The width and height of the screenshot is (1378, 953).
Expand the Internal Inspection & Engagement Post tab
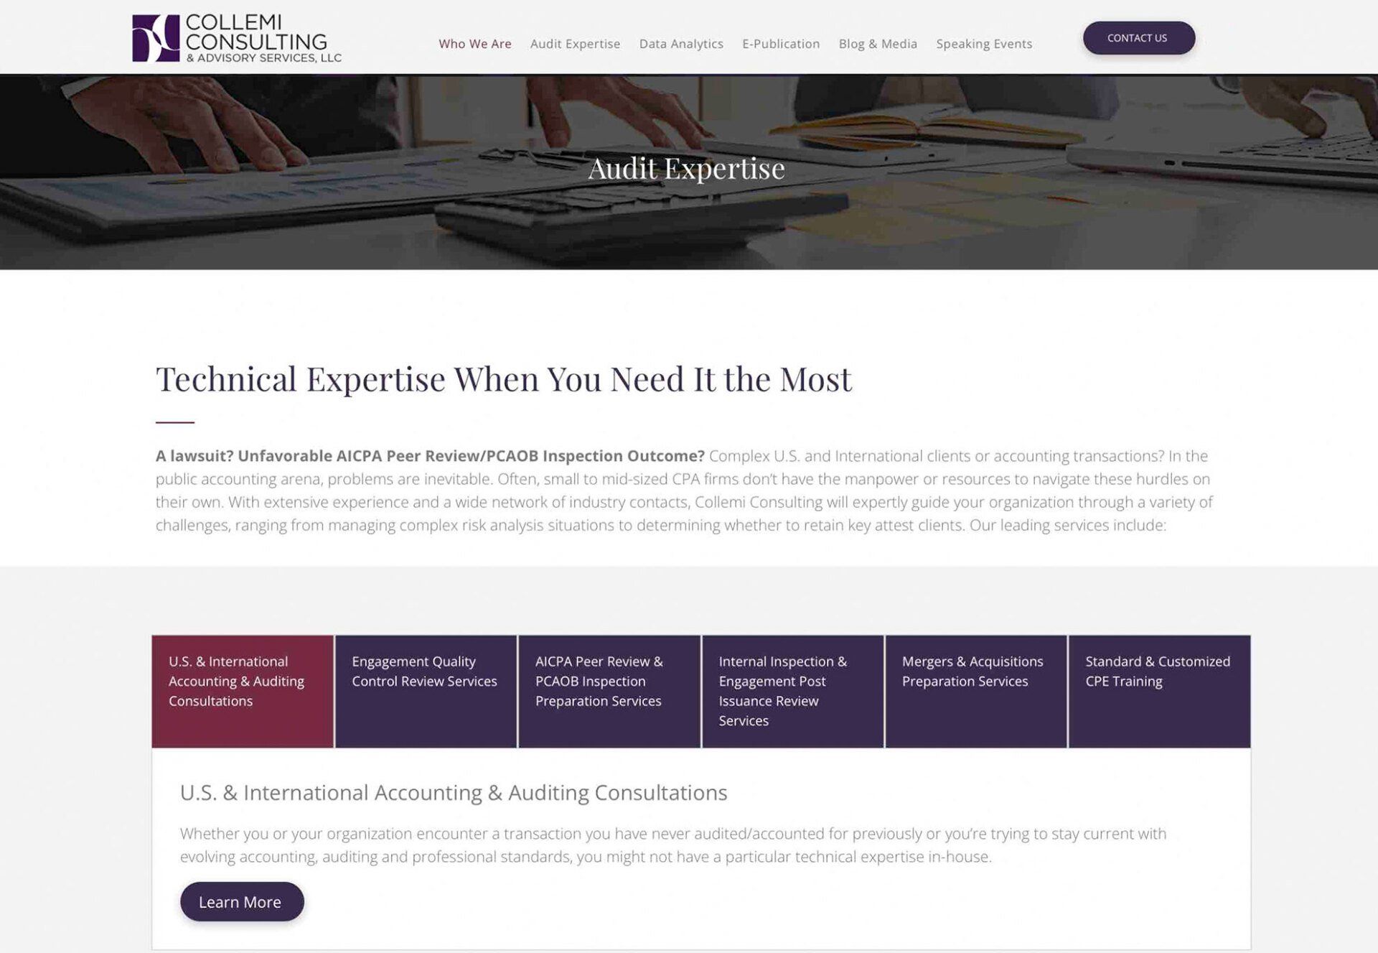click(792, 690)
